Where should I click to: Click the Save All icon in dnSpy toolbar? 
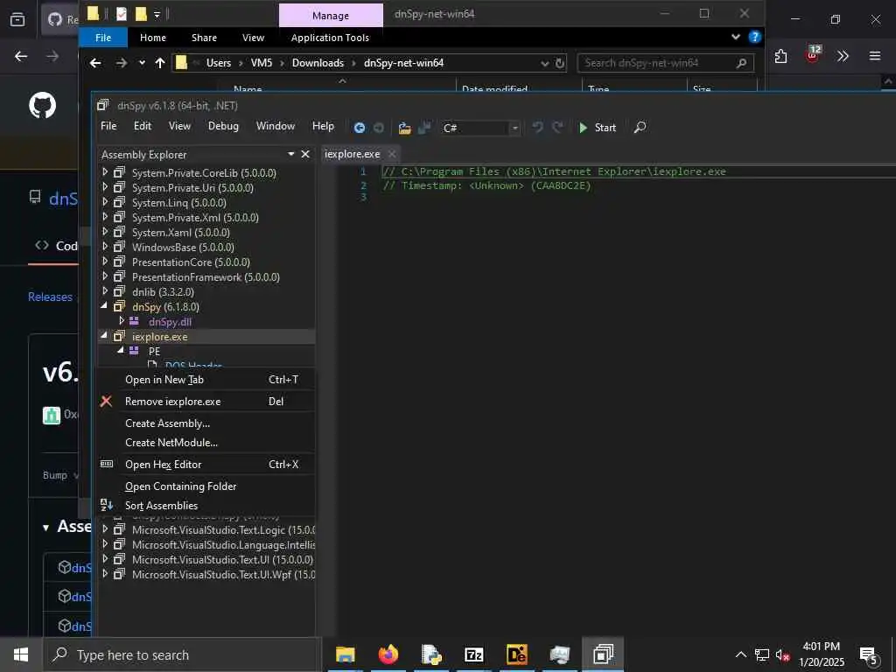(x=424, y=128)
